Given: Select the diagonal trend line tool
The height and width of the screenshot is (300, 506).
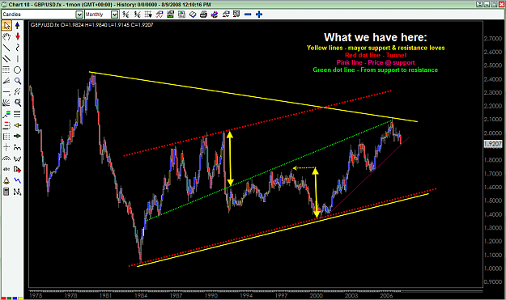Looking at the screenshot, I should click(x=6, y=48).
